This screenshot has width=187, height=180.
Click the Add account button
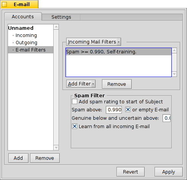click(18, 158)
